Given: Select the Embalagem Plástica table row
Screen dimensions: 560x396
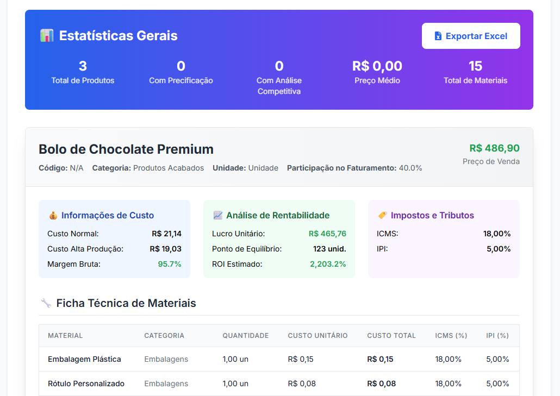Looking at the screenshot, I should pyautogui.click(x=279, y=359).
